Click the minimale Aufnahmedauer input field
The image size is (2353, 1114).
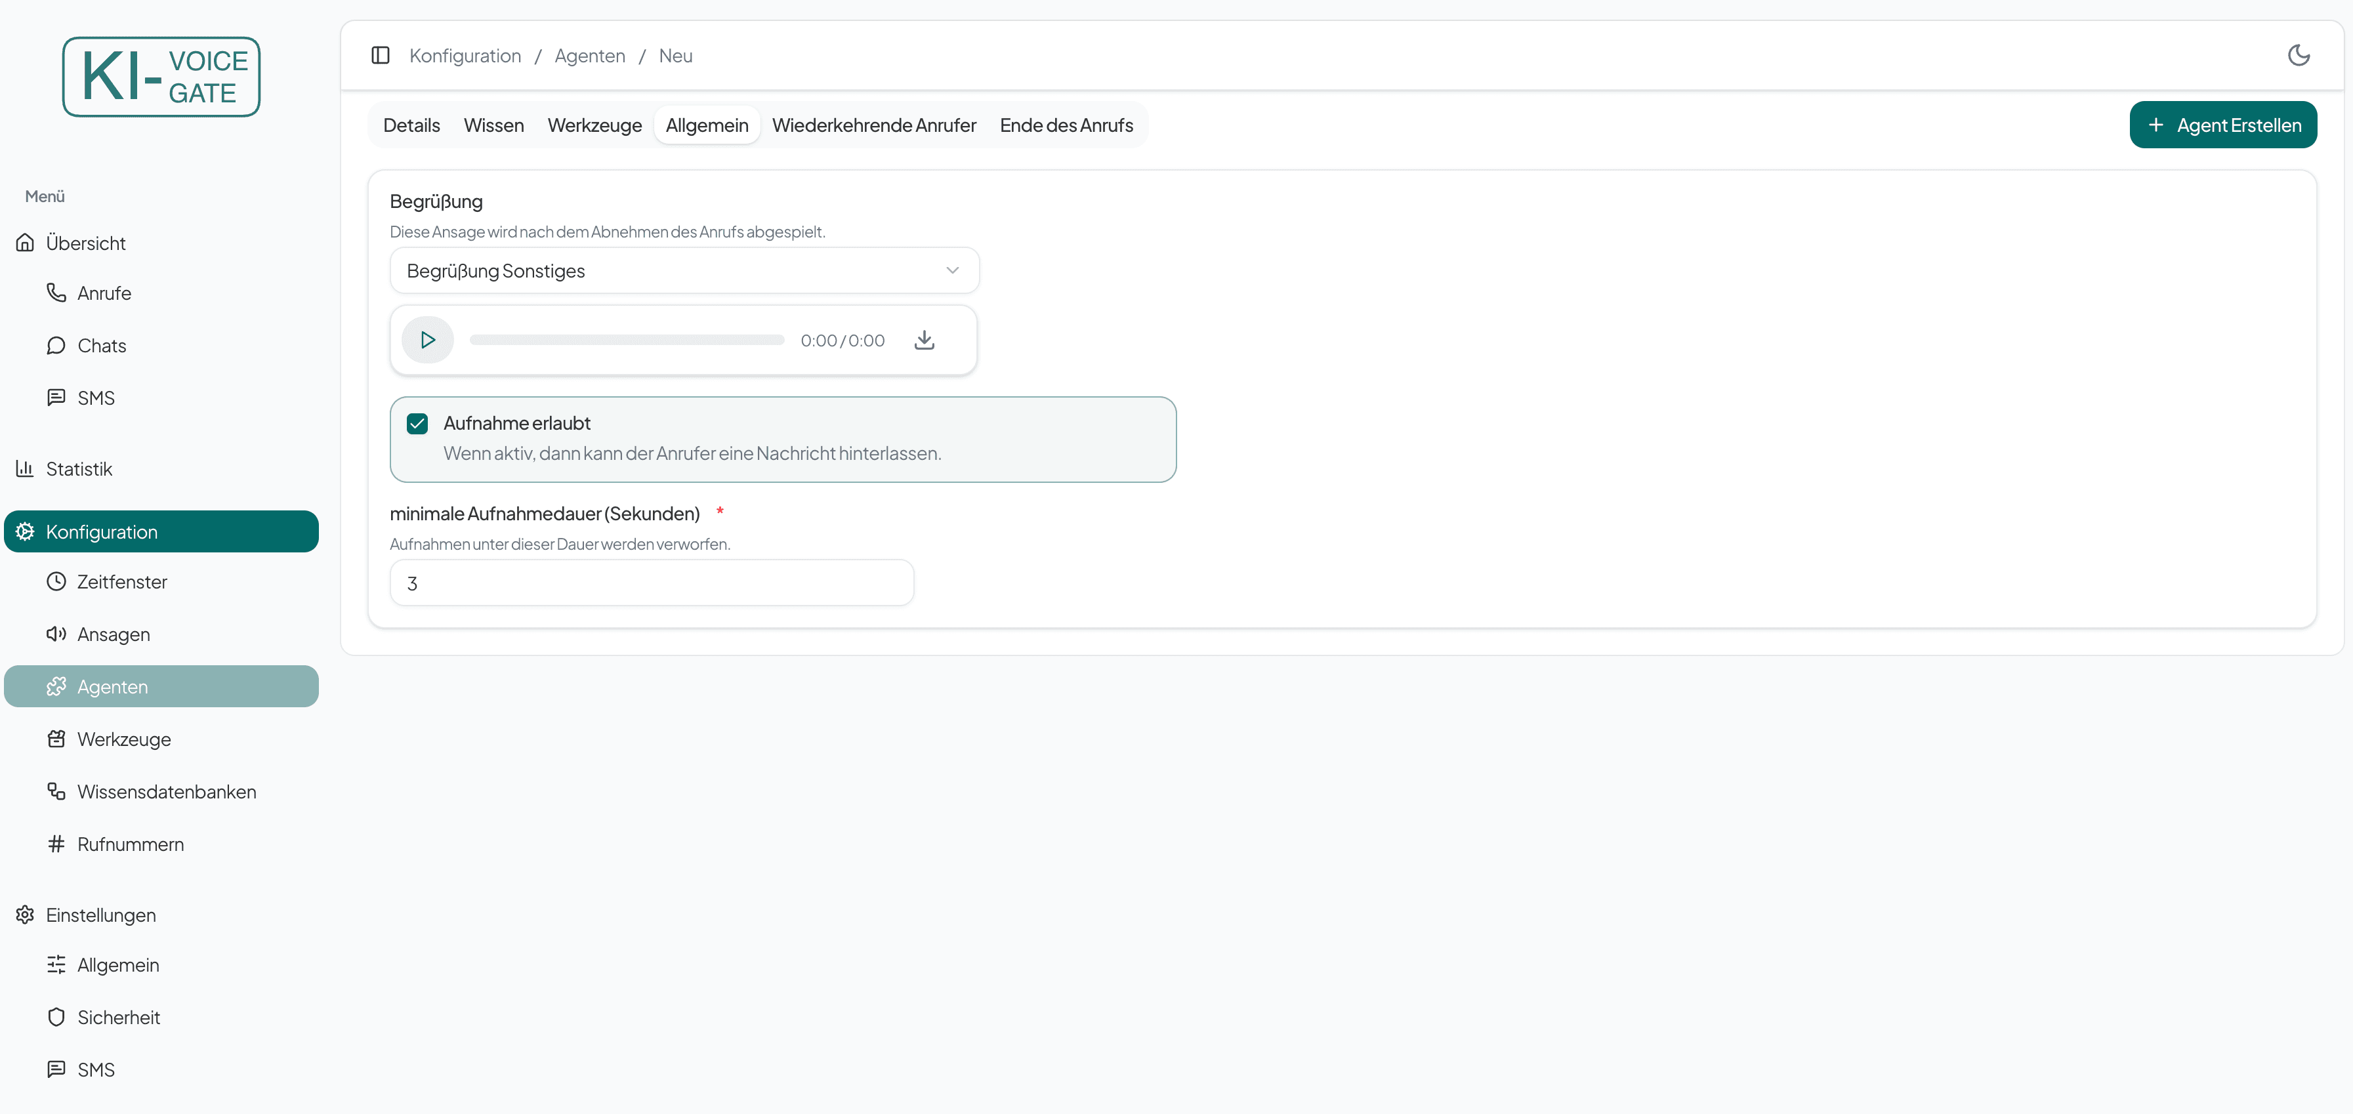pyautogui.click(x=650, y=583)
